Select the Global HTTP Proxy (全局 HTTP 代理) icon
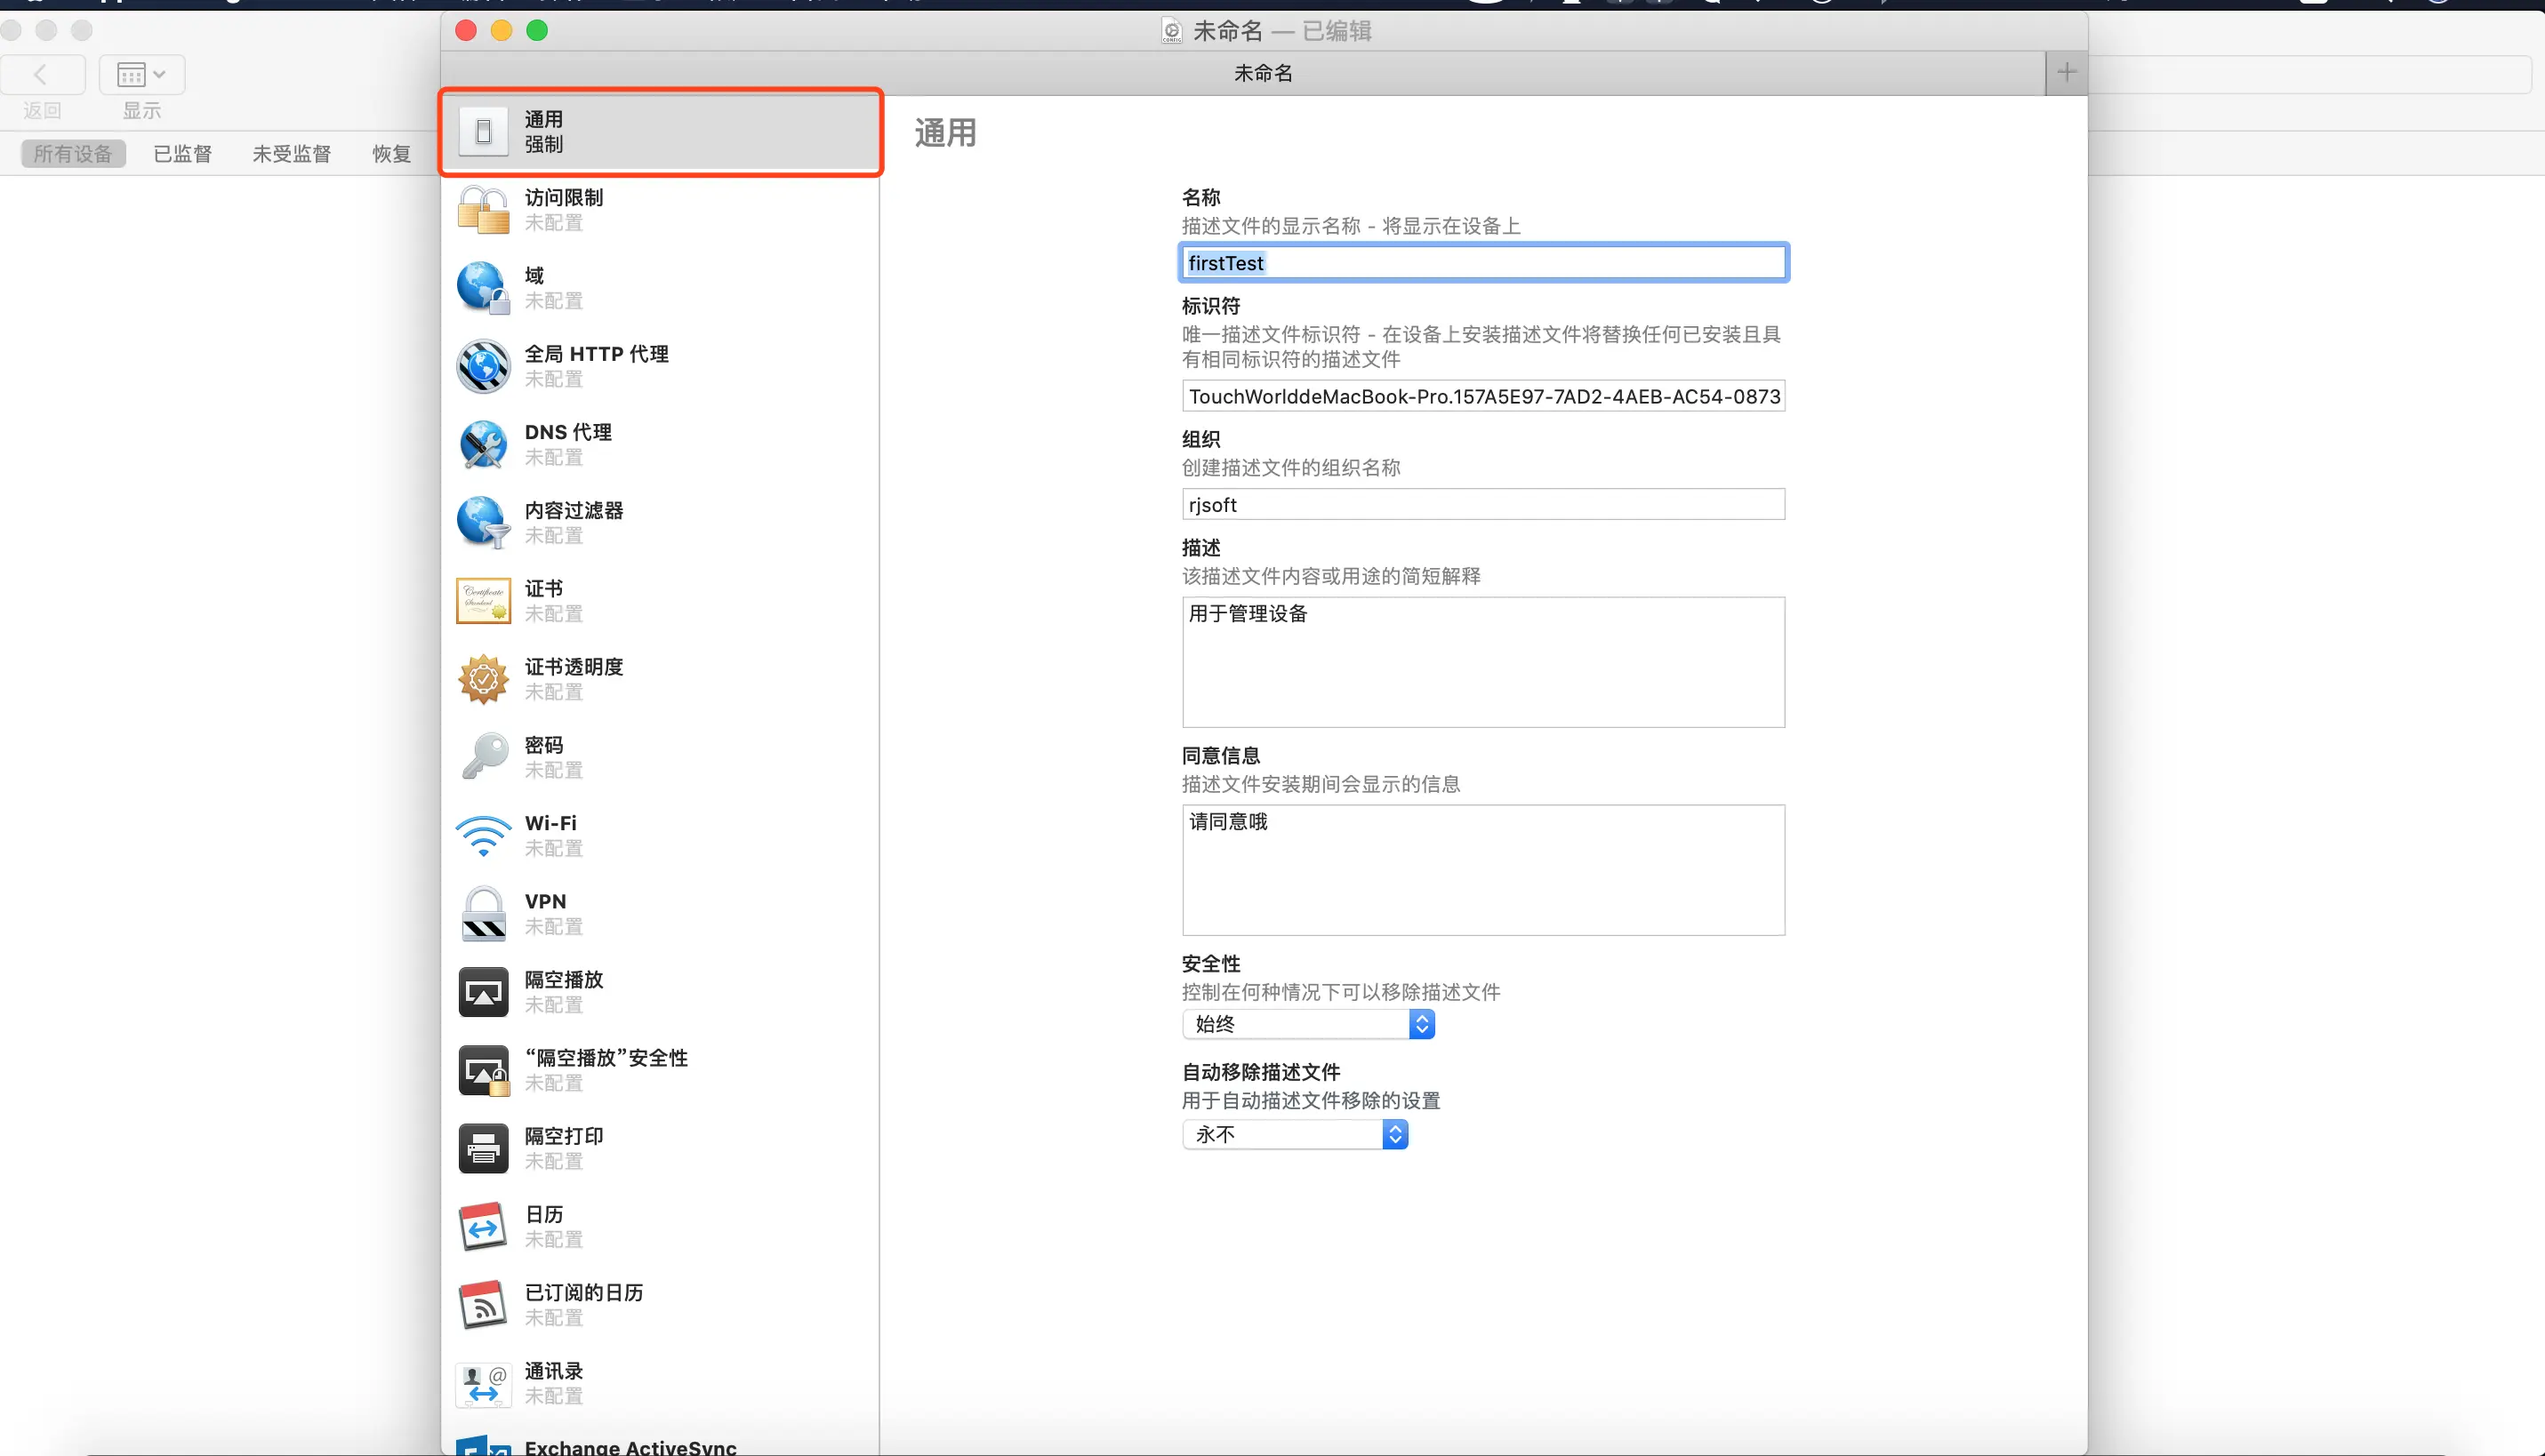 pos(483,366)
